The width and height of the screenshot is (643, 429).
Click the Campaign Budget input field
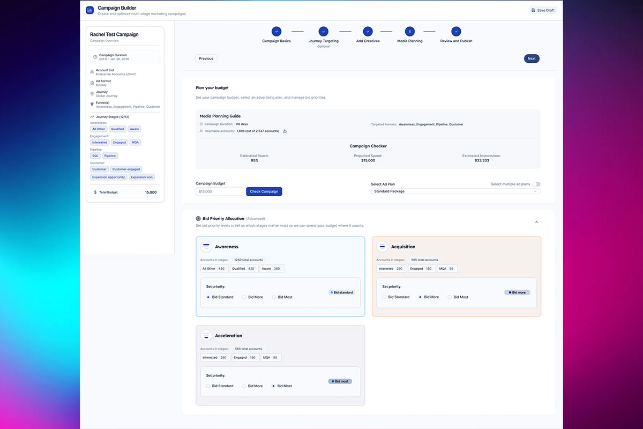[219, 191]
